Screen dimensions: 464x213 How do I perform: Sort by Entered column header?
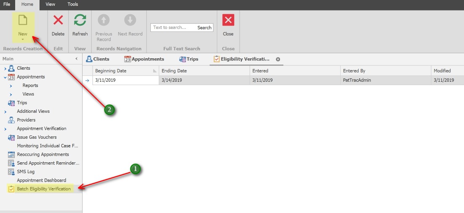coord(295,71)
